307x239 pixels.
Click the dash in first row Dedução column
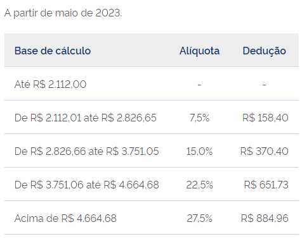(265, 85)
